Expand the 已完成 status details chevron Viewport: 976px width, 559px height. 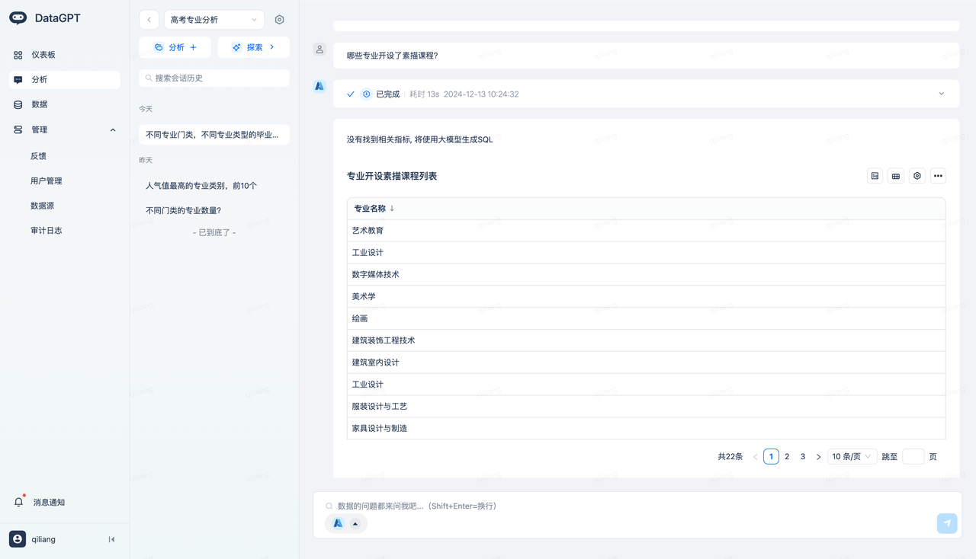[941, 94]
